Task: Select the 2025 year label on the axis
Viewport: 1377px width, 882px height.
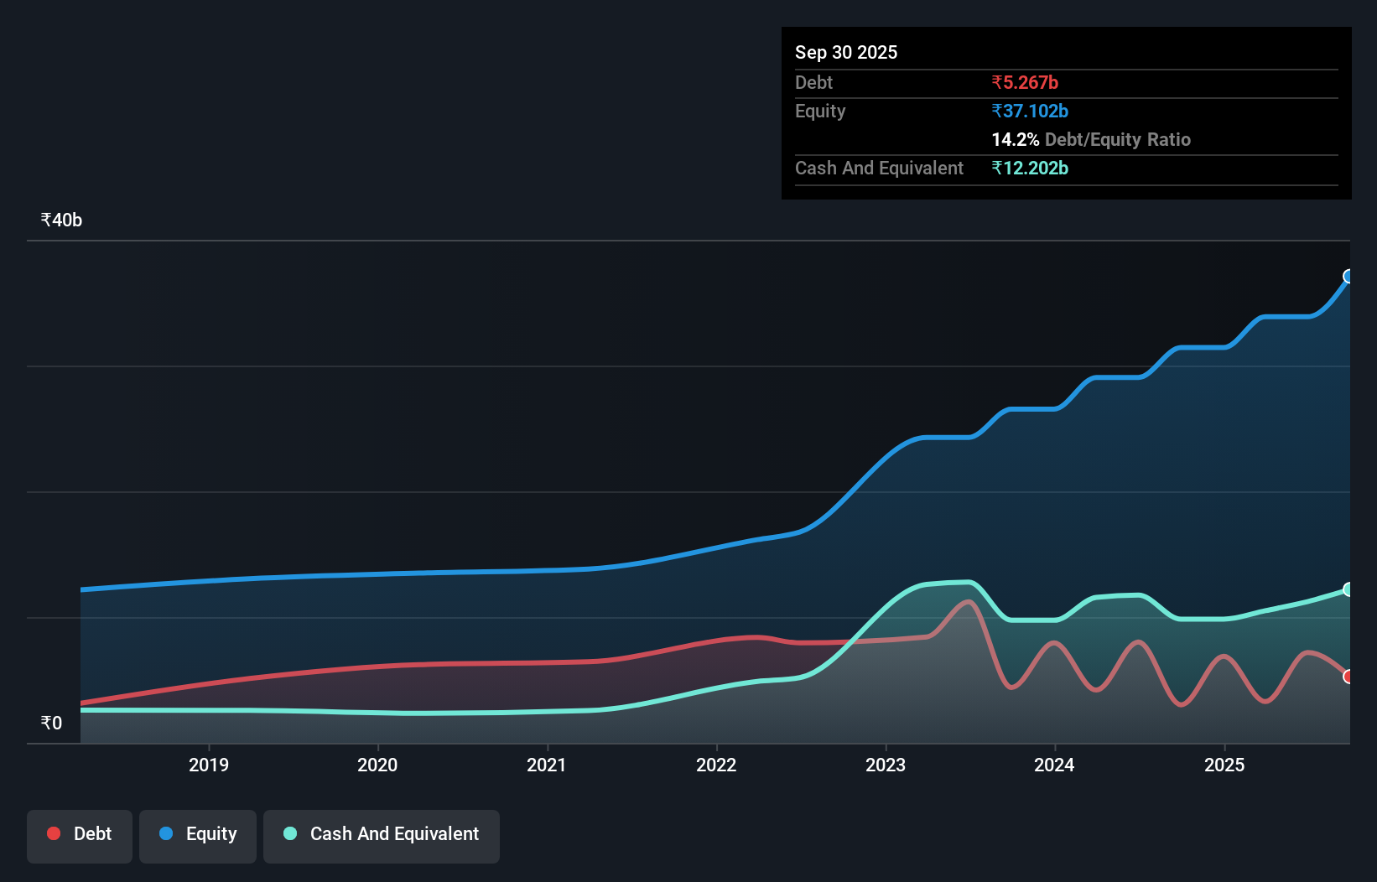Action: pos(1224,765)
